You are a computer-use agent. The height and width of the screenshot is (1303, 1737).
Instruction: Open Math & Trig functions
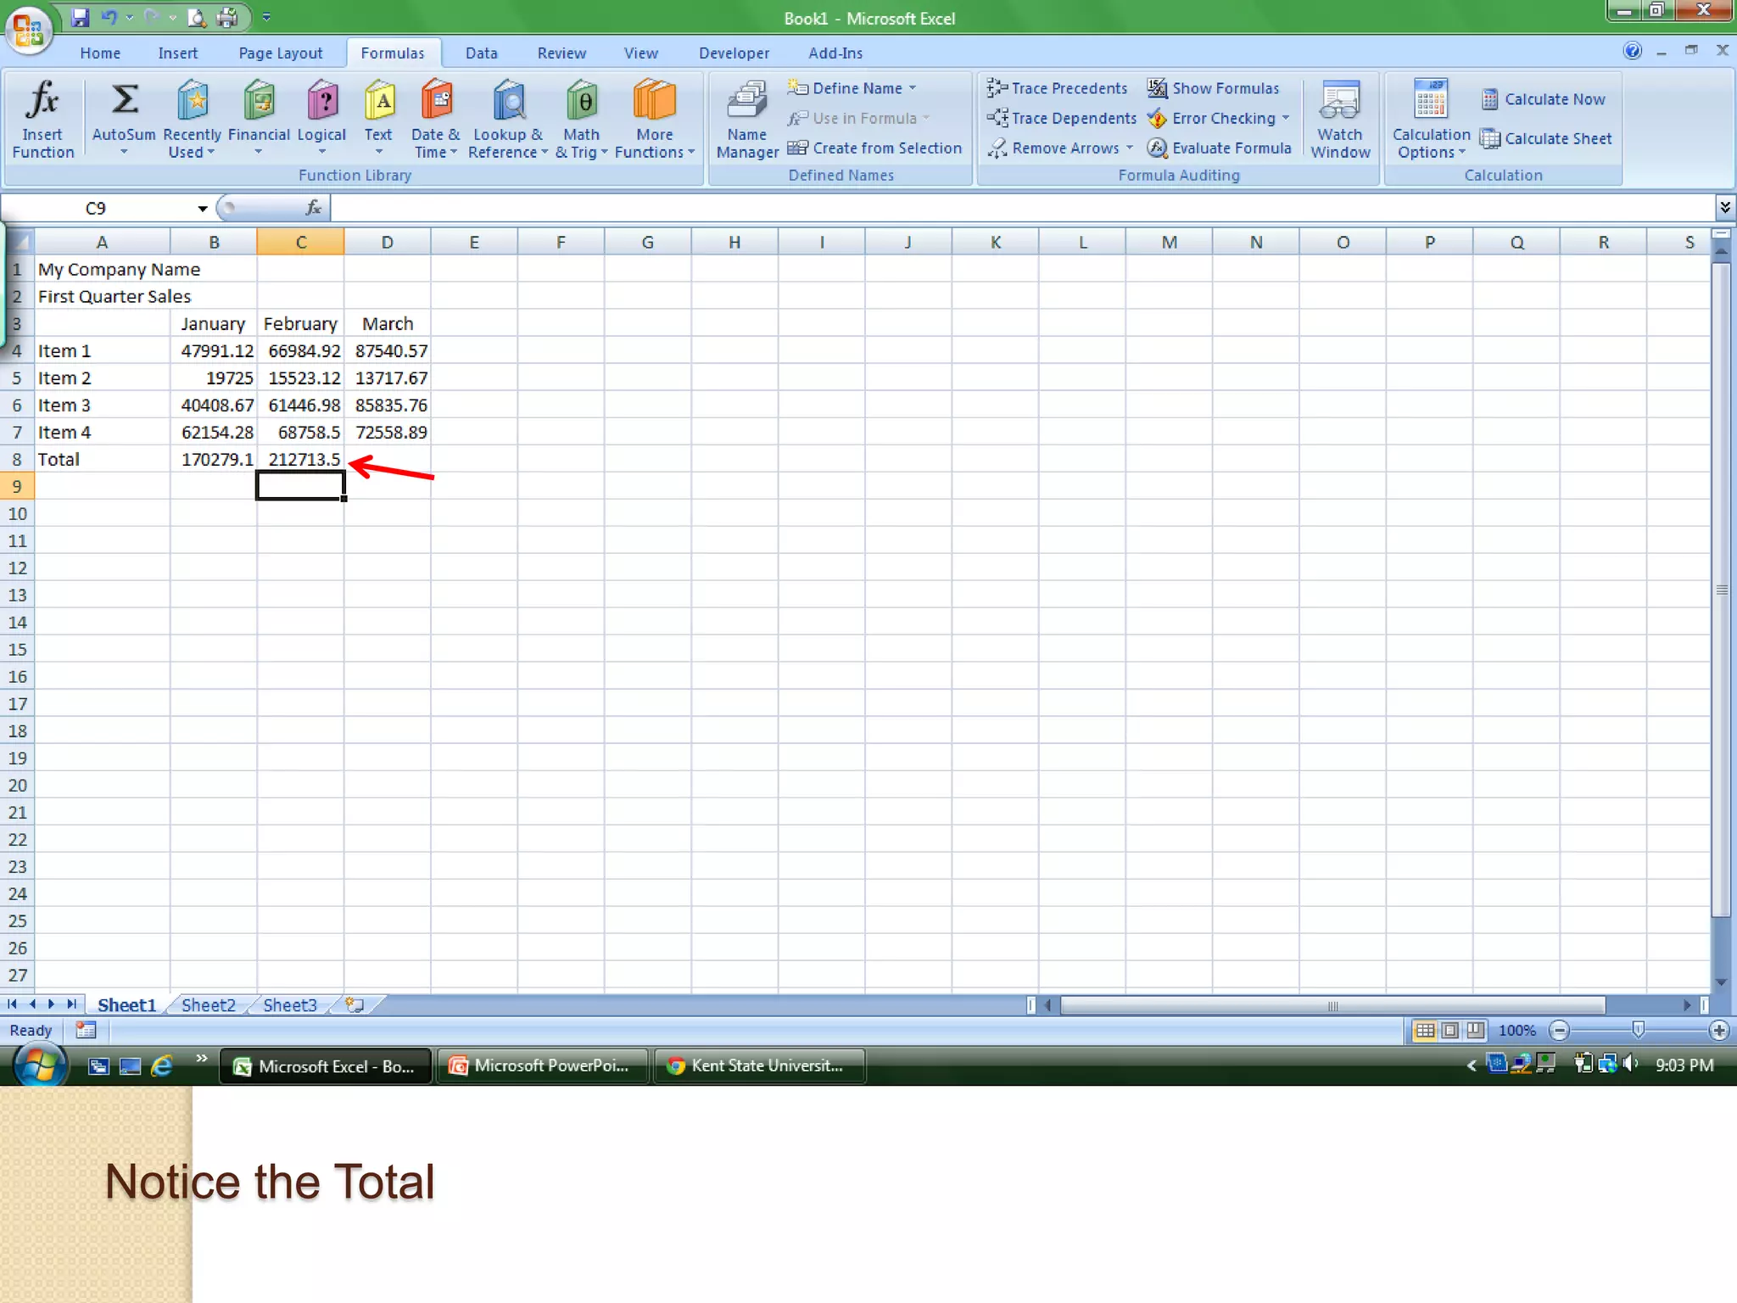click(582, 119)
